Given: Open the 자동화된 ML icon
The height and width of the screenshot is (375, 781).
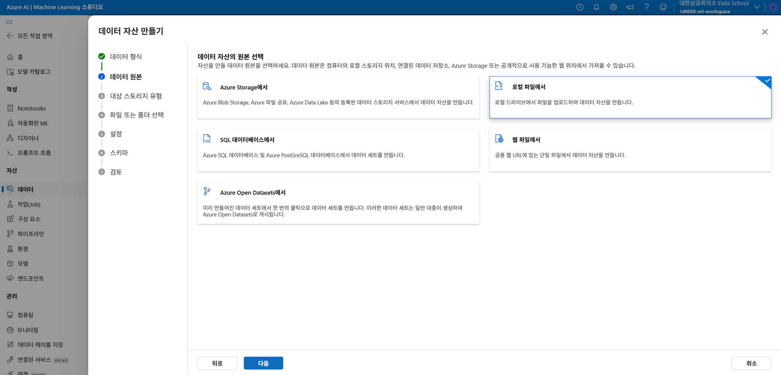Looking at the screenshot, I should (x=10, y=123).
